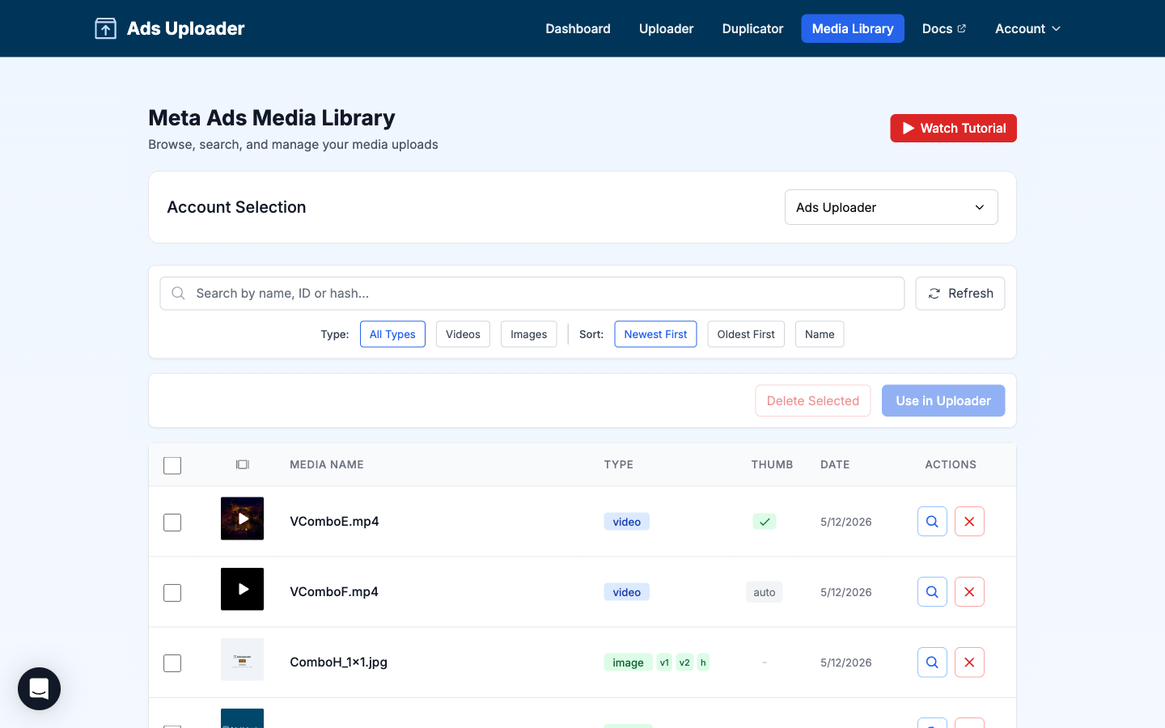Viewport: 1165px width, 728px height.
Task: Click the video type badge for VComboF.mp4
Action: [626, 592]
